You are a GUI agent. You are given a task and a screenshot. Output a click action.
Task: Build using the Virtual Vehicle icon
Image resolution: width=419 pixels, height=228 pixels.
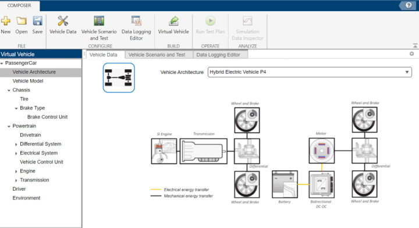click(x=173, y=21)
